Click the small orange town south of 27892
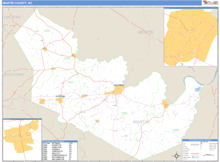The image size is (220, 162). [x=97, y=121]
